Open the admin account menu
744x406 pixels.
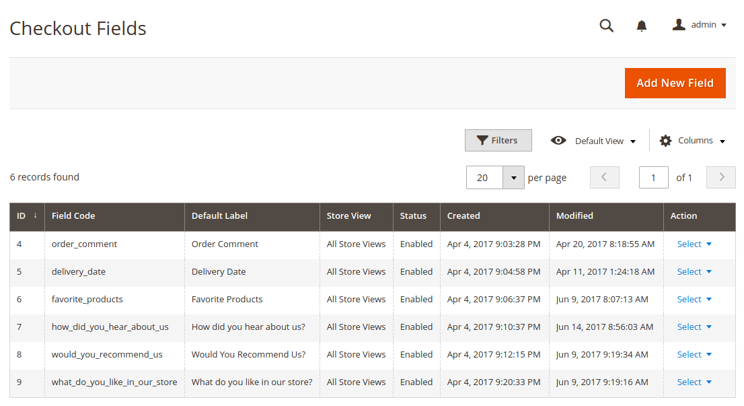700,25
